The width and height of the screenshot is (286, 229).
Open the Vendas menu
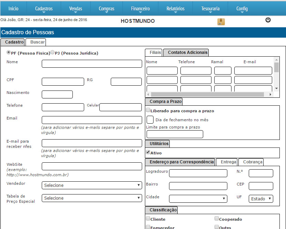click(76, 9)
